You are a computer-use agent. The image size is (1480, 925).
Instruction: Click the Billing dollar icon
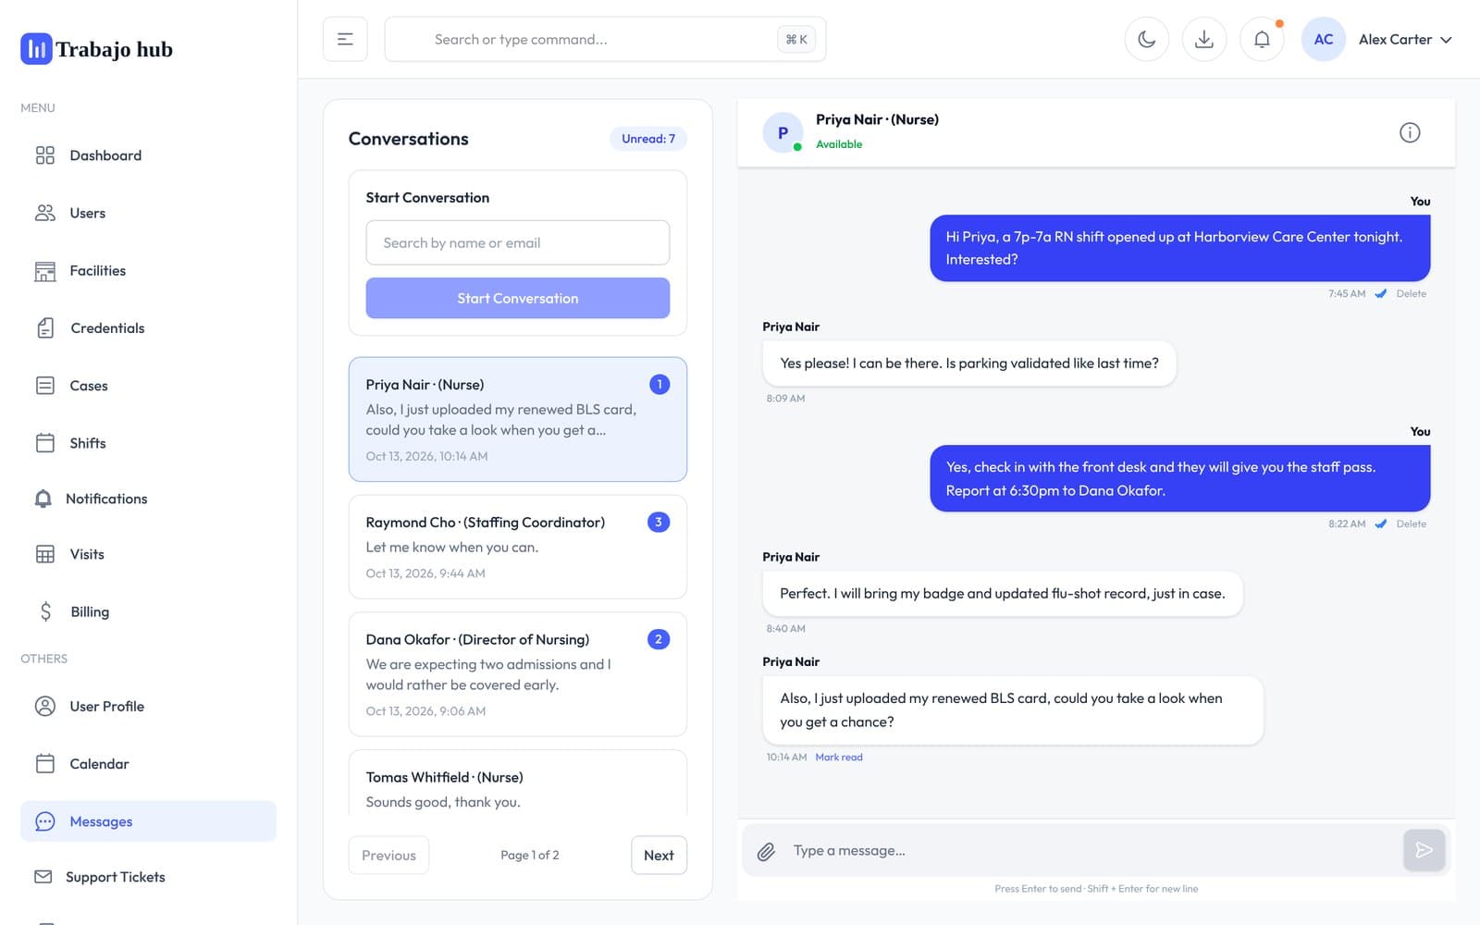[x=45, y=611]
